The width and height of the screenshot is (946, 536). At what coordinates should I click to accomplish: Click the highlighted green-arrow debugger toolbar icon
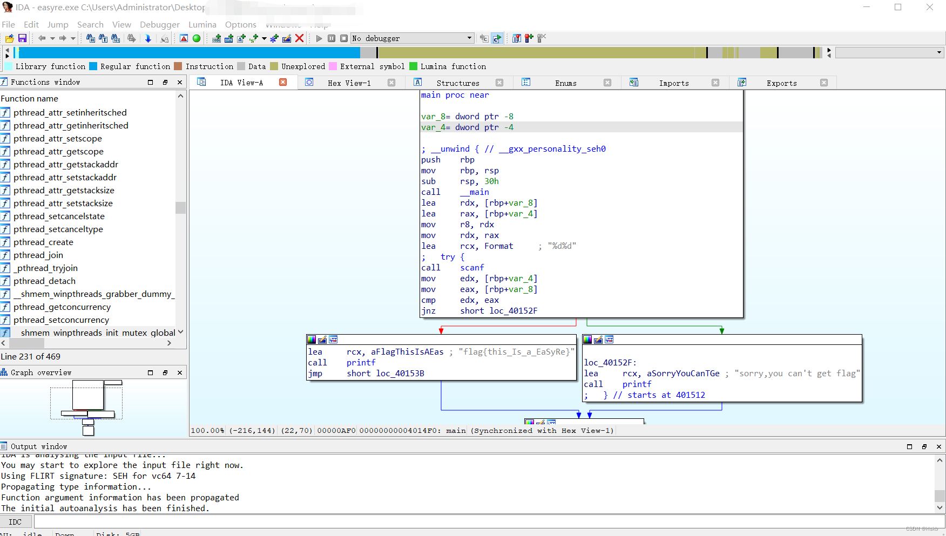click(497, 38)
